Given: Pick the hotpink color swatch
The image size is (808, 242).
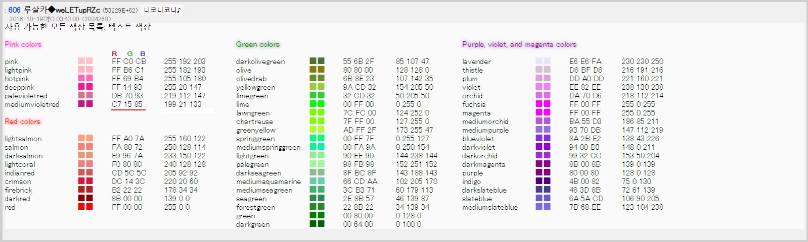Looking at the screenshot, I should click(x=85, y=78).
